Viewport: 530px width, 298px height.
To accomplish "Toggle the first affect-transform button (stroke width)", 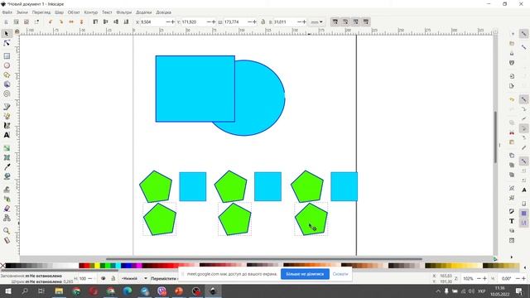I will point(335,22).
